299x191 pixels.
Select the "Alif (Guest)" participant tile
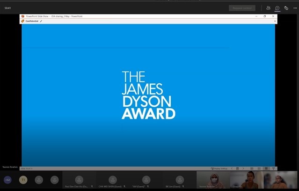coord(146,180)
